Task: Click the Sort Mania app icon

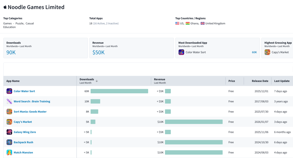Action: coord(9,112)
